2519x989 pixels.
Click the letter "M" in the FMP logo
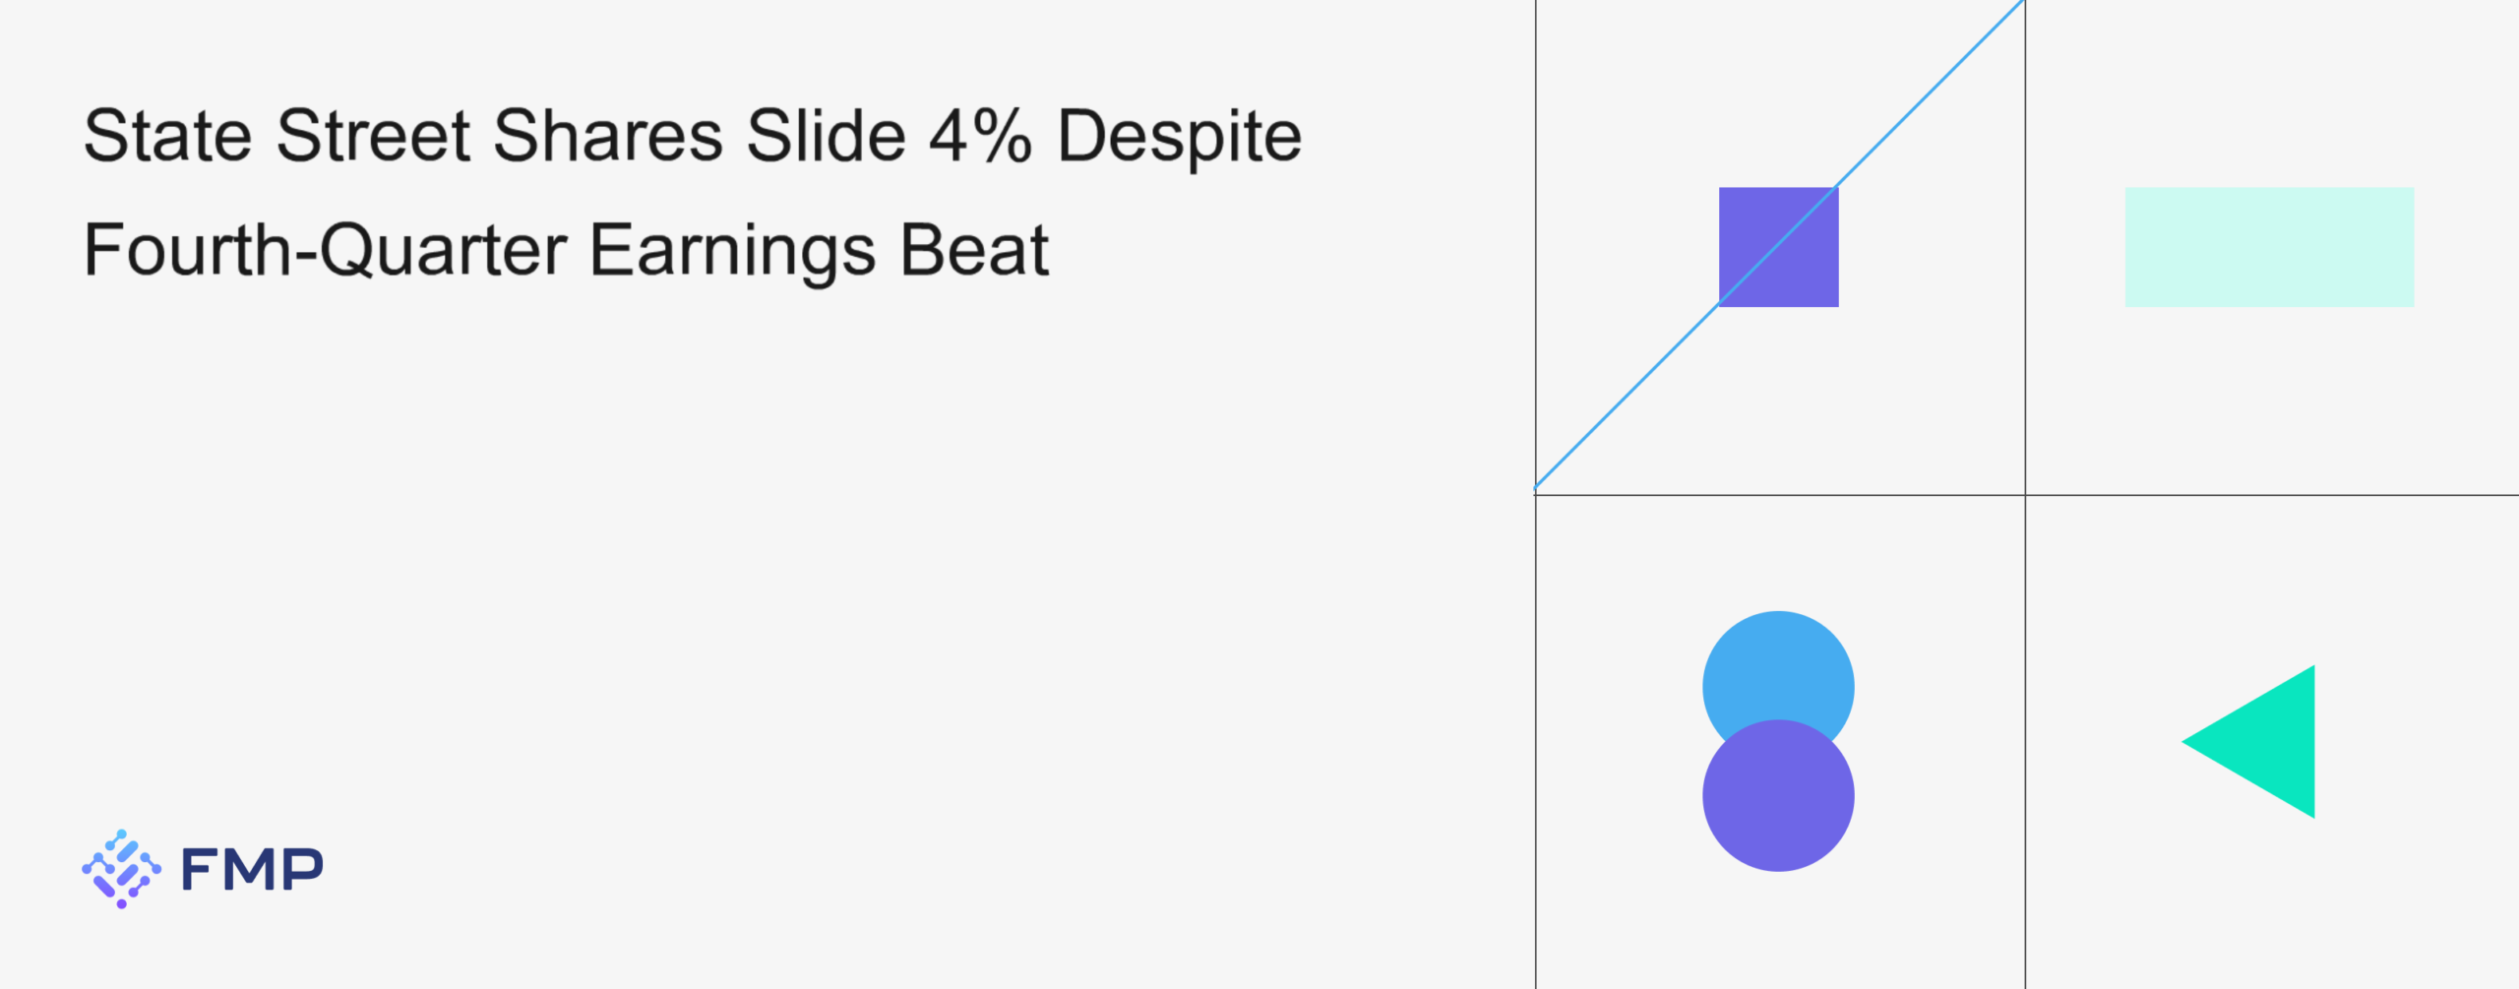click(252, 870)
